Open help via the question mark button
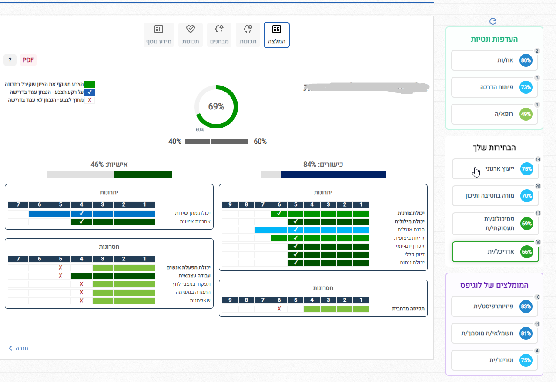 point(10,60)
